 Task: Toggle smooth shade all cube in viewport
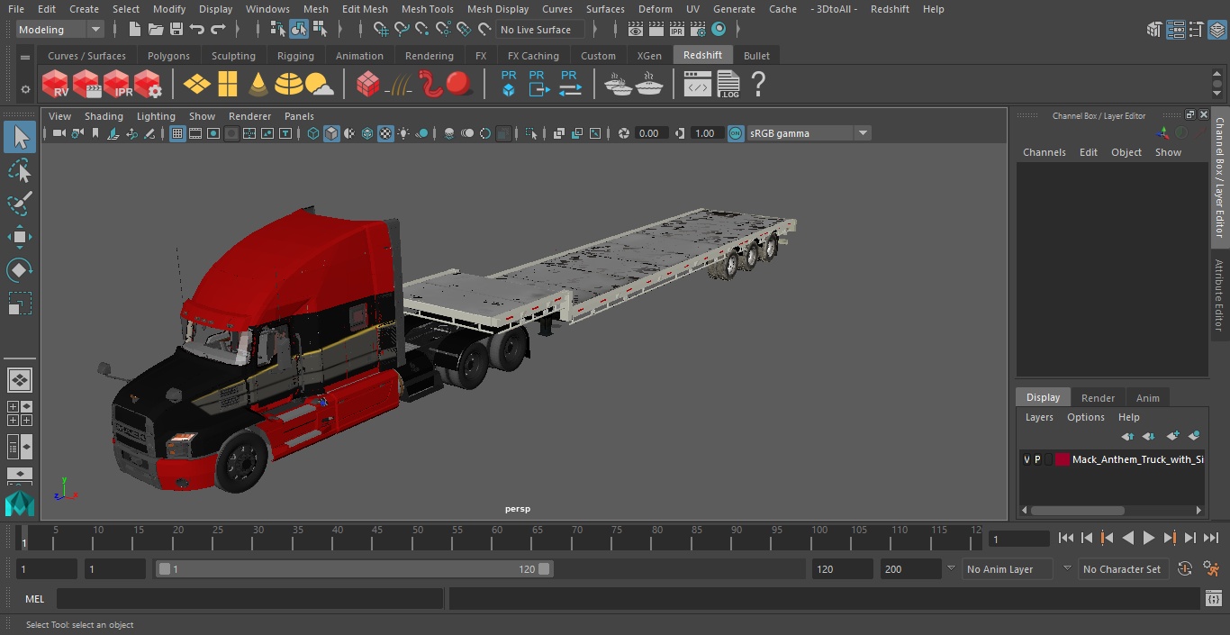(331, 133)
